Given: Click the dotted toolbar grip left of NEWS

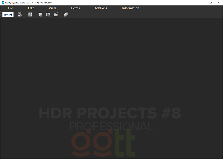Looking at the screenshot, I should pos(1,14).
